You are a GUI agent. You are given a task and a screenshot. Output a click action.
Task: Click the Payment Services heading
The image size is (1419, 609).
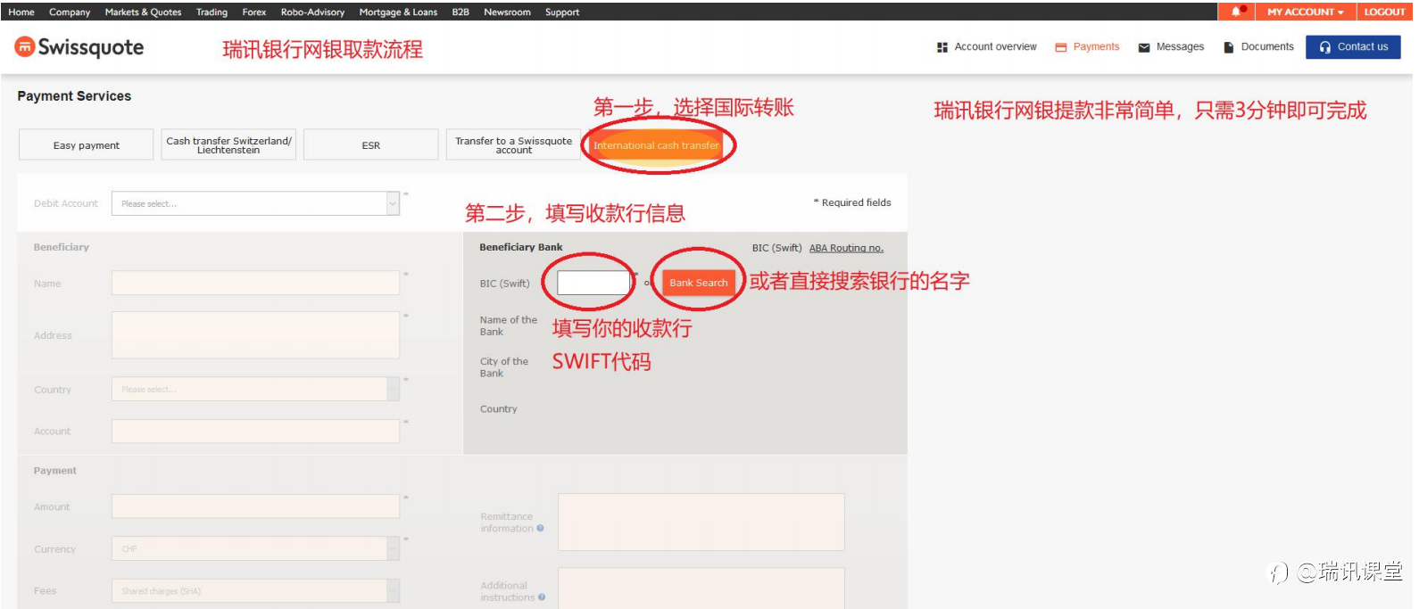74,96
